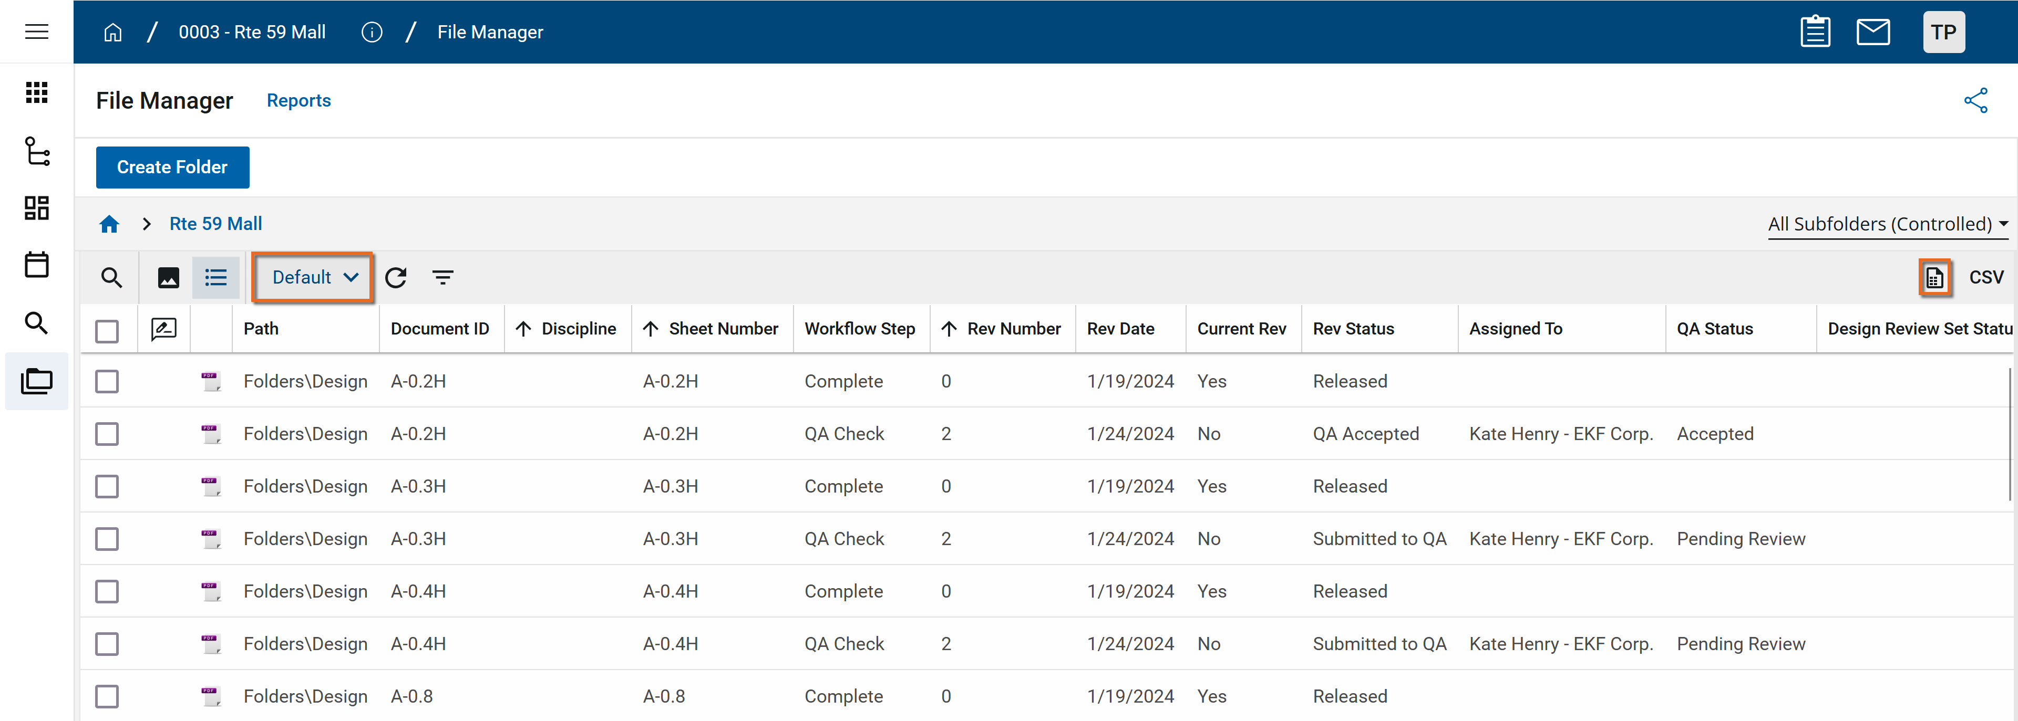Image resolution: width=2018 pixels, height=721 pixels.
Task: Click the Create Folder button
Action: [x=172, y=167]
